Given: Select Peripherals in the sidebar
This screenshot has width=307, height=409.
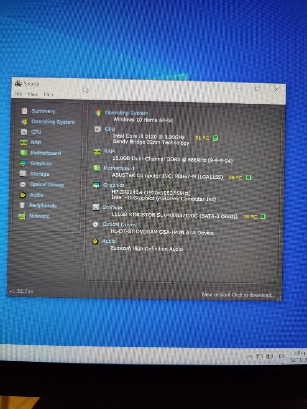Looking at the screenshot, I should coord(43,206).
